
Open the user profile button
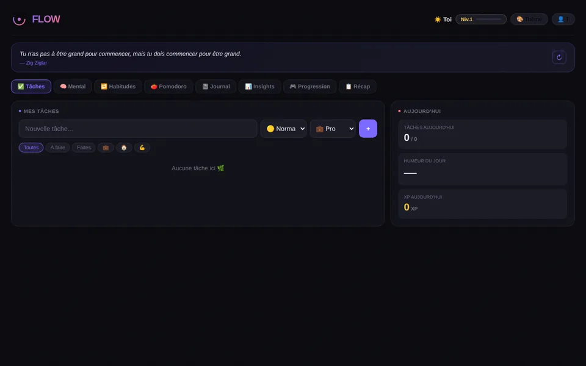coord(563,19)
